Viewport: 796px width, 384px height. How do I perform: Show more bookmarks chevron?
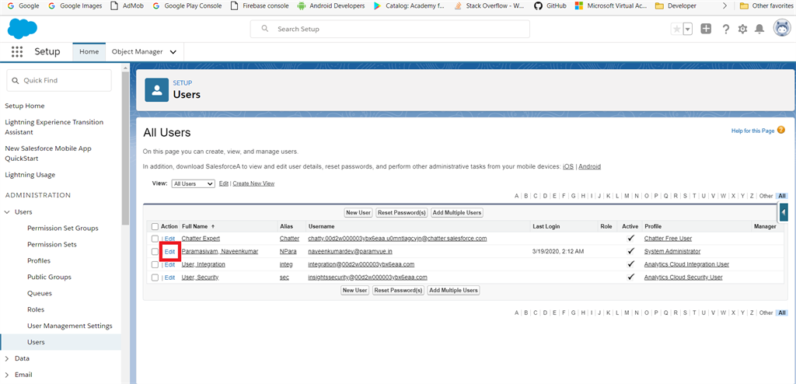point(724,6)
